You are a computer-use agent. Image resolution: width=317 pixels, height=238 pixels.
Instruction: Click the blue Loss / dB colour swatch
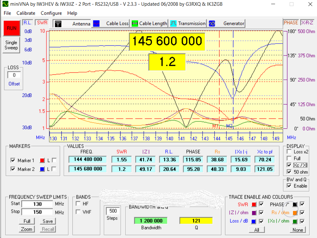(x=254, y=221)
